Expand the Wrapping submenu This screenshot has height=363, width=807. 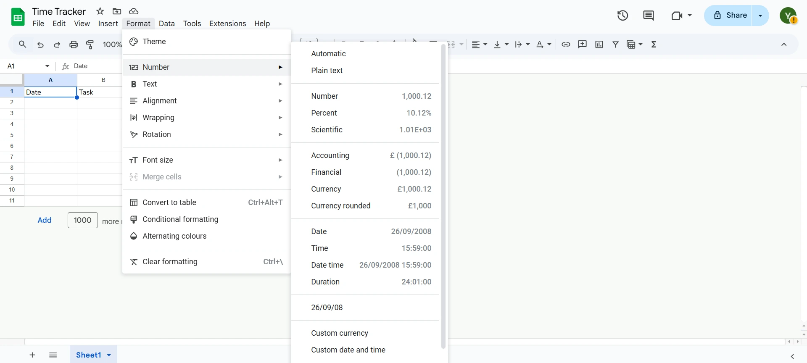click(x=206, y=118)
